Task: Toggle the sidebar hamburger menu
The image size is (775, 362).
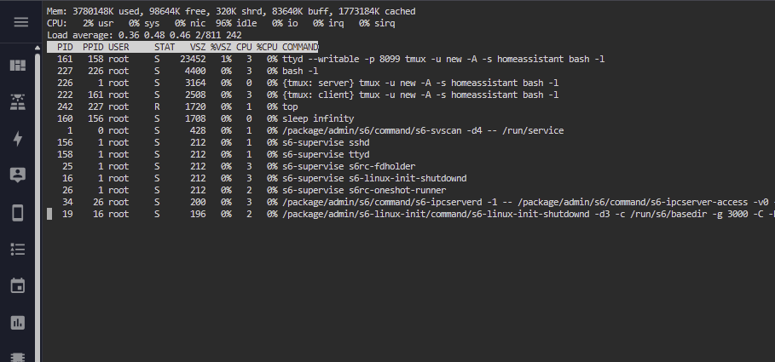Action: [17, 22]
